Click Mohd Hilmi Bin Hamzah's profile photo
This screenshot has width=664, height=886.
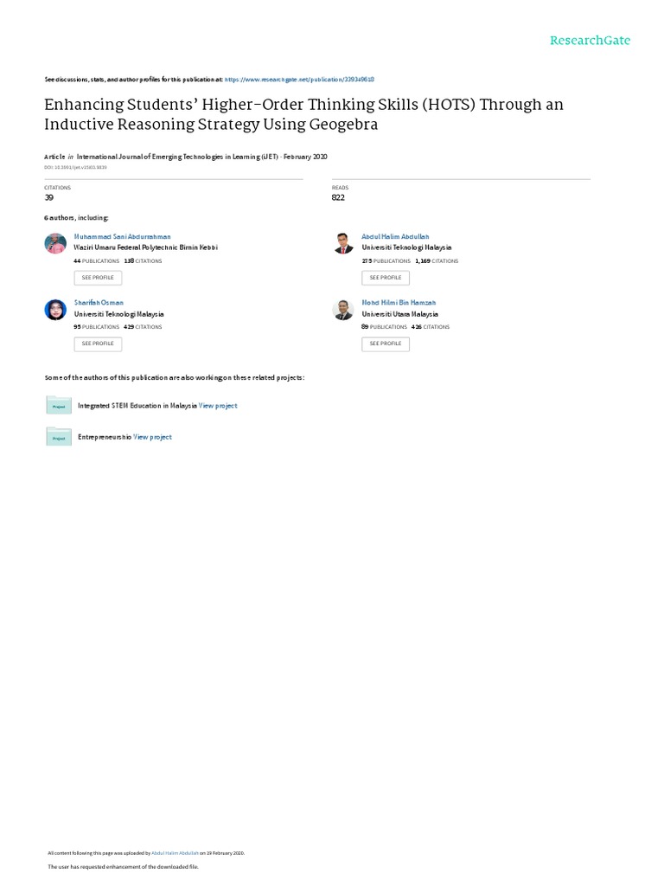(343, 310)
